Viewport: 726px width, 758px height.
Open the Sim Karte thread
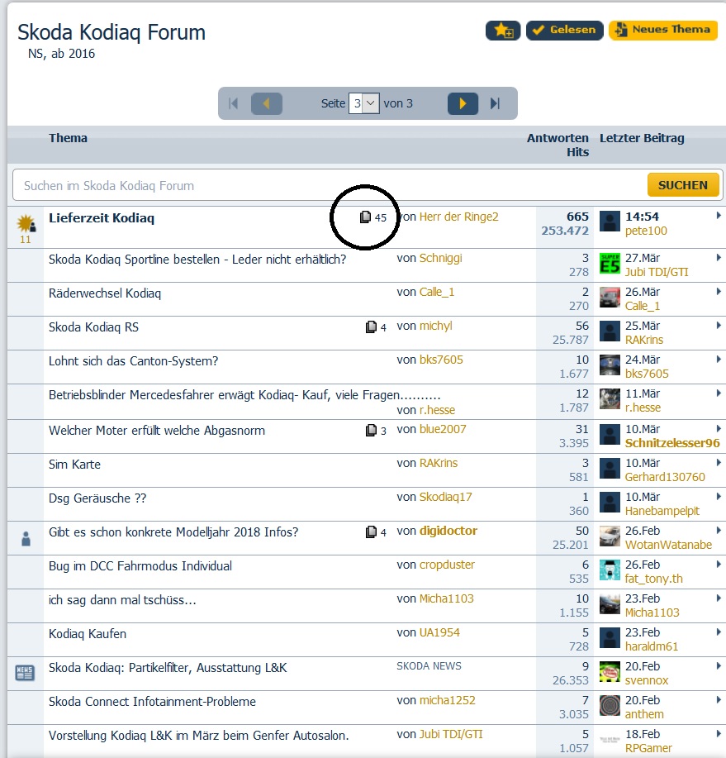pos(74,465)
